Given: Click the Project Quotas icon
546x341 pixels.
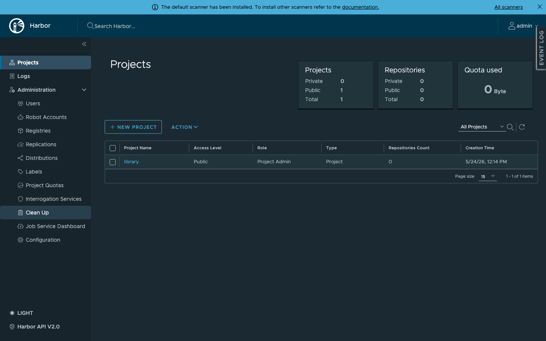Looking at the screenshot, I should coord(20,185).
